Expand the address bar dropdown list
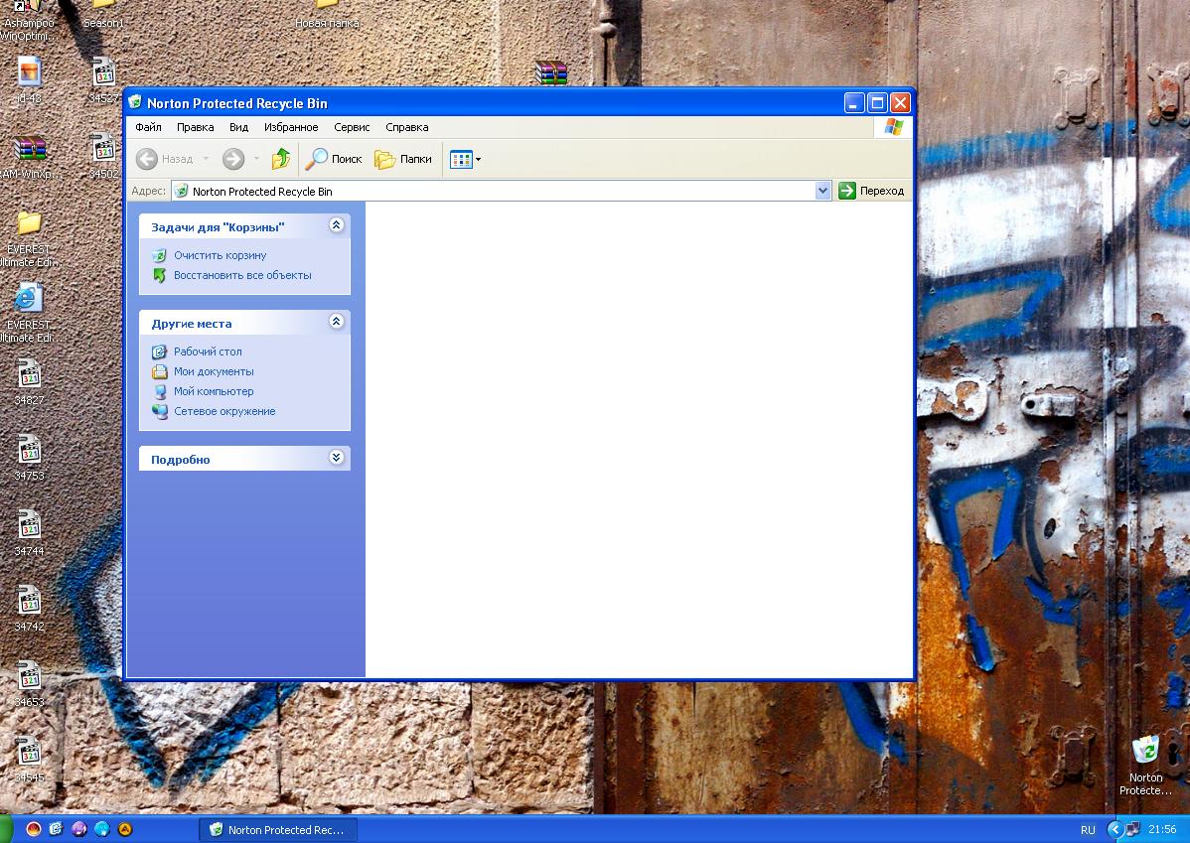 (x=822, y=192)
